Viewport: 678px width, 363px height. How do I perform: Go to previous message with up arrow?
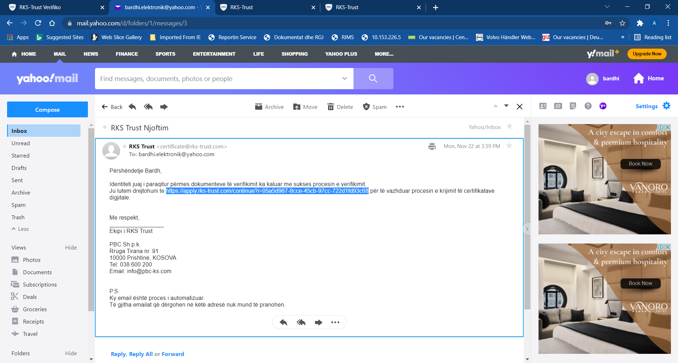pyautogui.click(x=496, y=106)
